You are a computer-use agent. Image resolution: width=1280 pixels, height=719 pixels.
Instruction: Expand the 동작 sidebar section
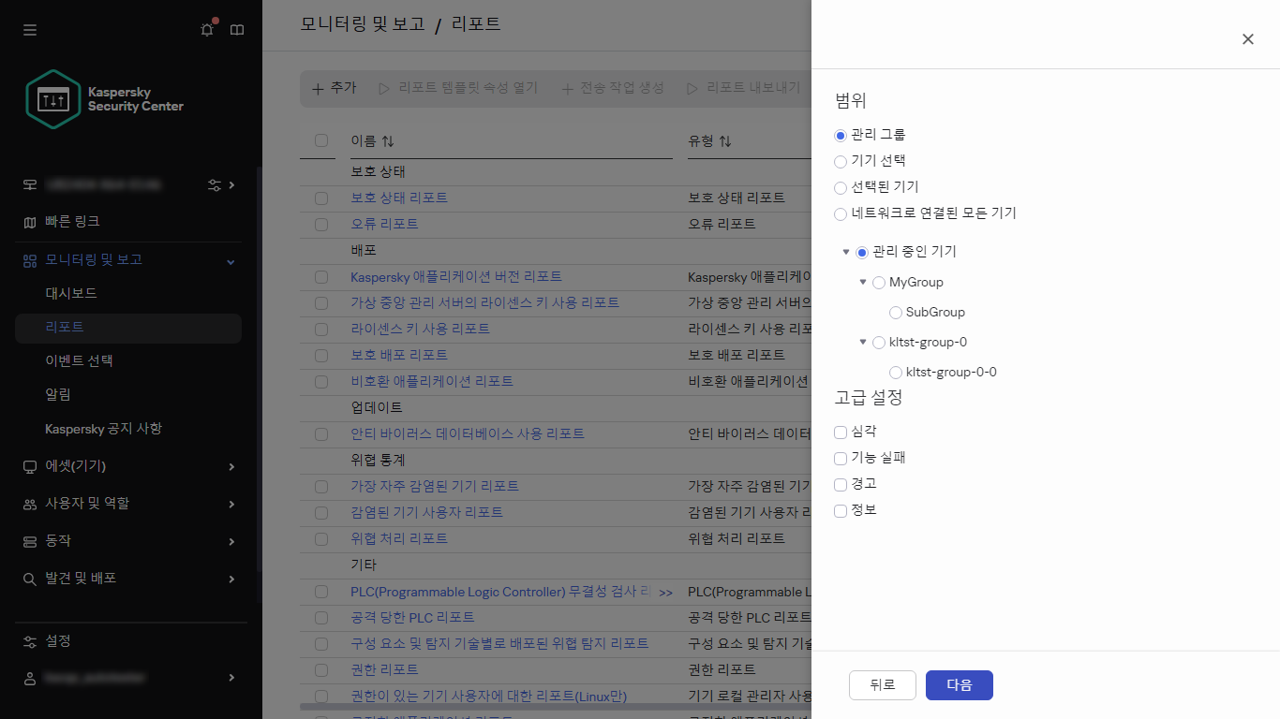231,541
